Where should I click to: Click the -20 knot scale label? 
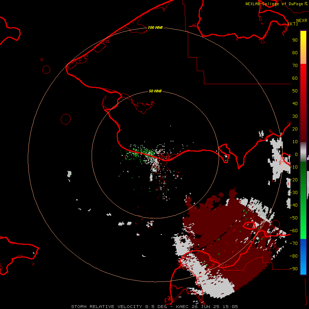coord(294,180)
